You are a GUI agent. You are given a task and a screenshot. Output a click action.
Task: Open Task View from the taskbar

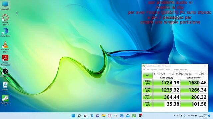pyautogui.click(x=85, y=116)
